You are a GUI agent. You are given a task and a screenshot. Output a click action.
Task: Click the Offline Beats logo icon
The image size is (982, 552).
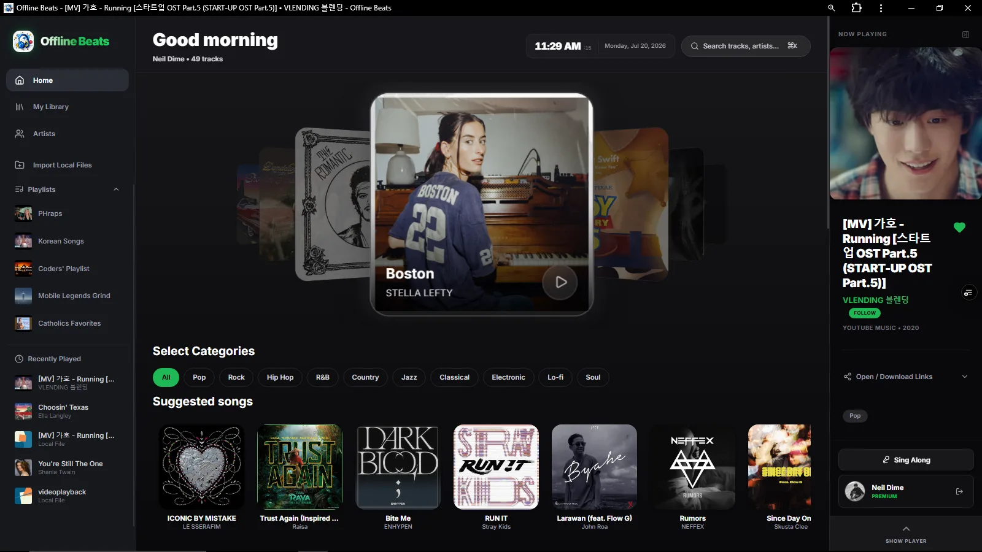pyautogui.click(x=23, y=41)
